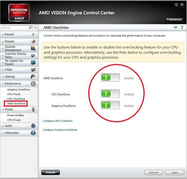187x179 pixels.
Task: Collapse the Power section
Action: pos(19,110)
